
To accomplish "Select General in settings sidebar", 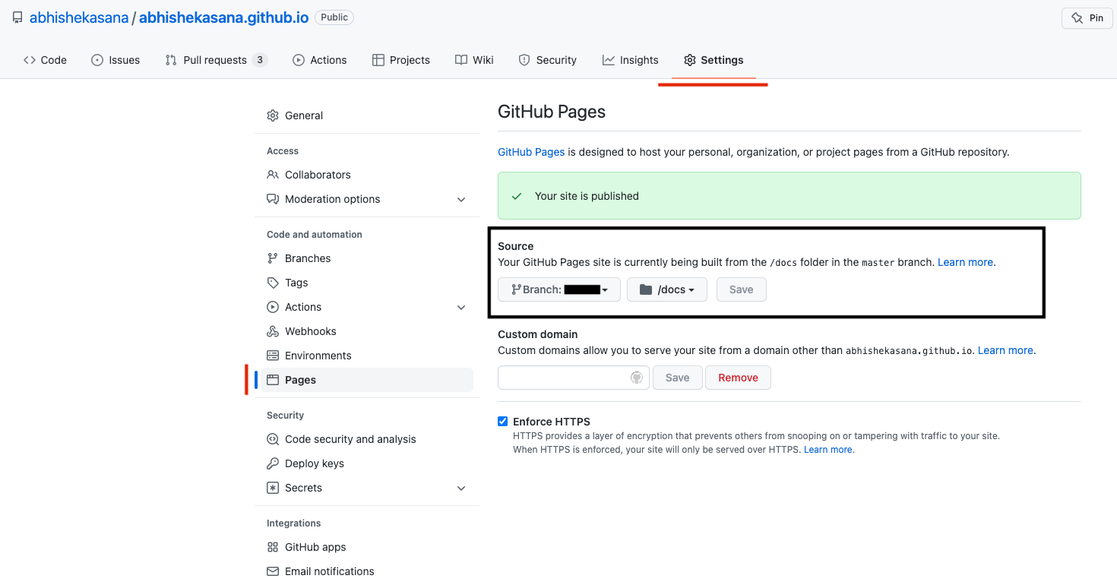I will [367, 115].
